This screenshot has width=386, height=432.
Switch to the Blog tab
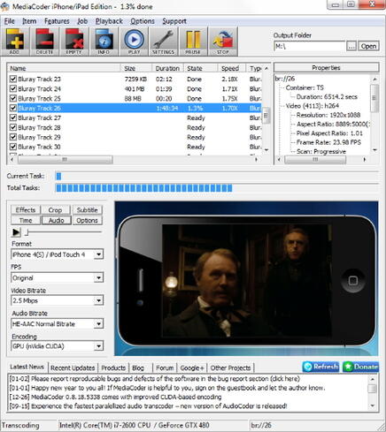pos(138,368)
